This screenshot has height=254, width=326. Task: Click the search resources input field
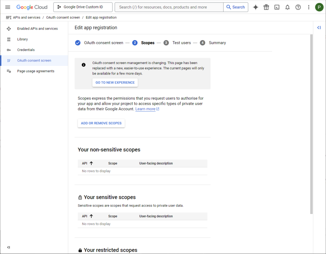169,7
